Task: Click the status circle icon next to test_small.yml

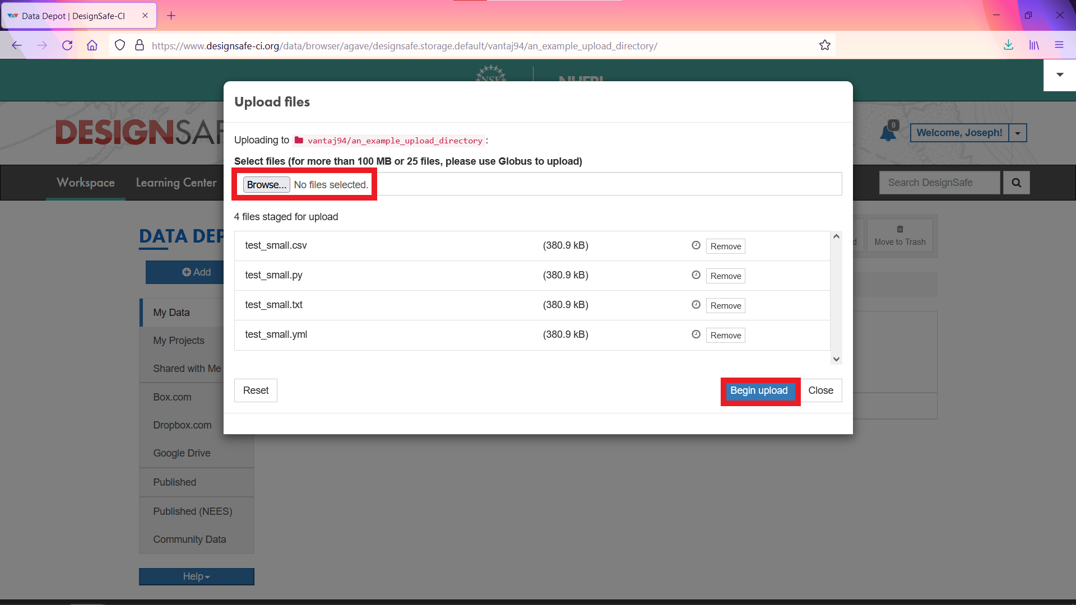Action: [x=696, y=334]
